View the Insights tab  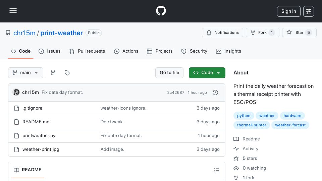[228, 51]
